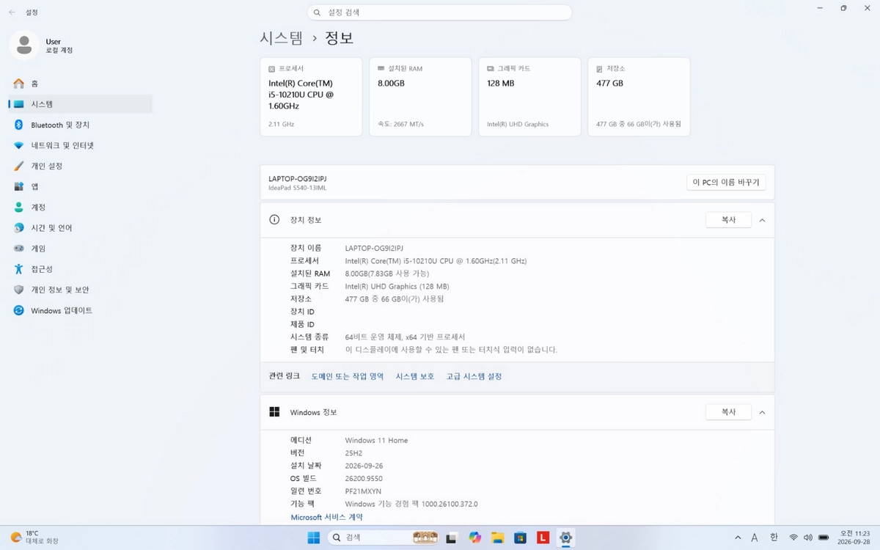880x550 pixels.
Task: Collapse the 장치 정보 section chevron
Action: (762, 220)
